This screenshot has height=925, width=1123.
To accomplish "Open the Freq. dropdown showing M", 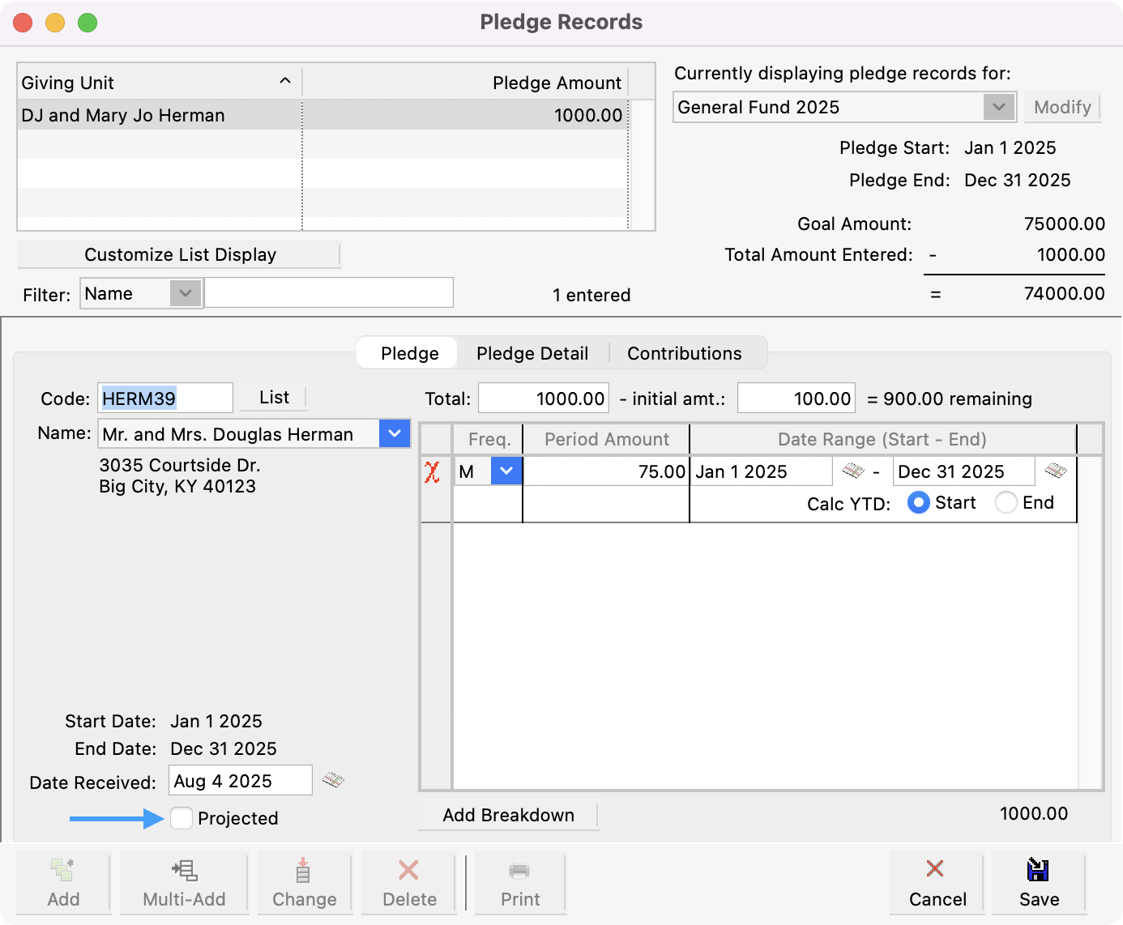I will point(506,471).
